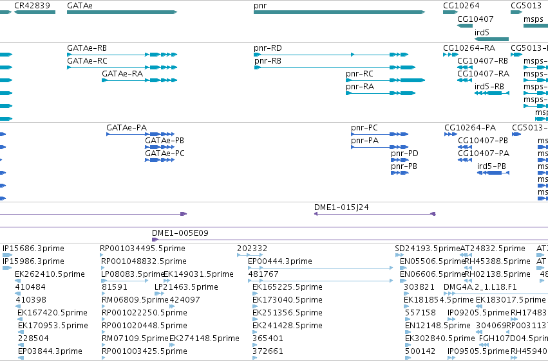Click the 410398 EST label
The height and width of the screenshot is (361, 548).
[x=31, y=300]
